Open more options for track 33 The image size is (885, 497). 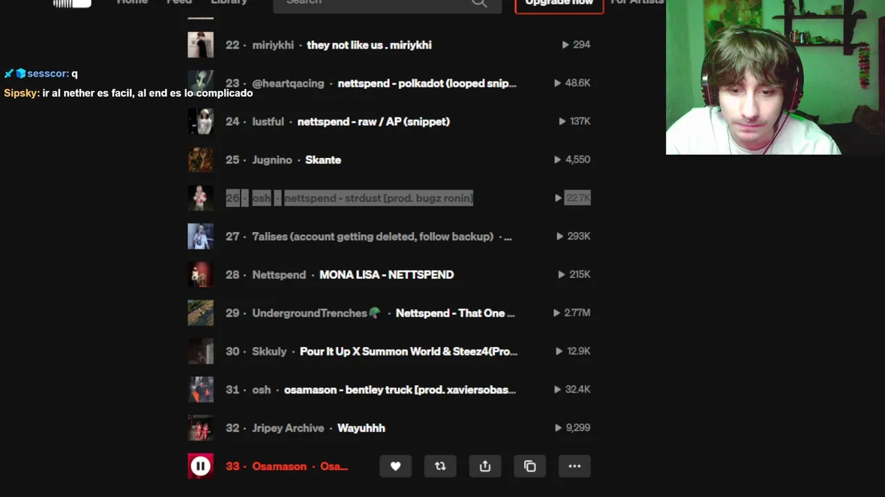click(575, 466)
